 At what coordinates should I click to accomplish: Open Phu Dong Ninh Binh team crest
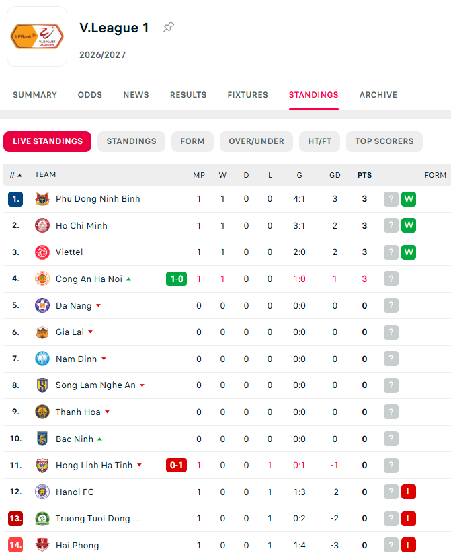click(x=42, y=199)
